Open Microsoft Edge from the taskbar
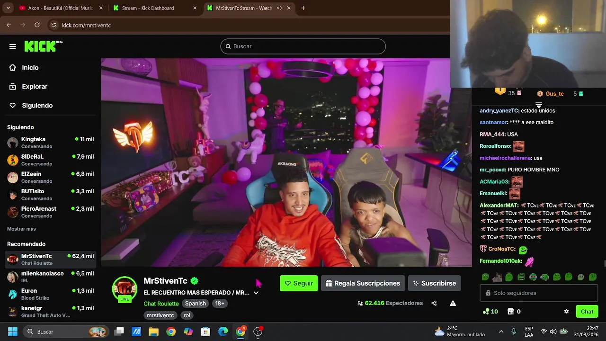The image size is (606, 341). pos(223,332)
